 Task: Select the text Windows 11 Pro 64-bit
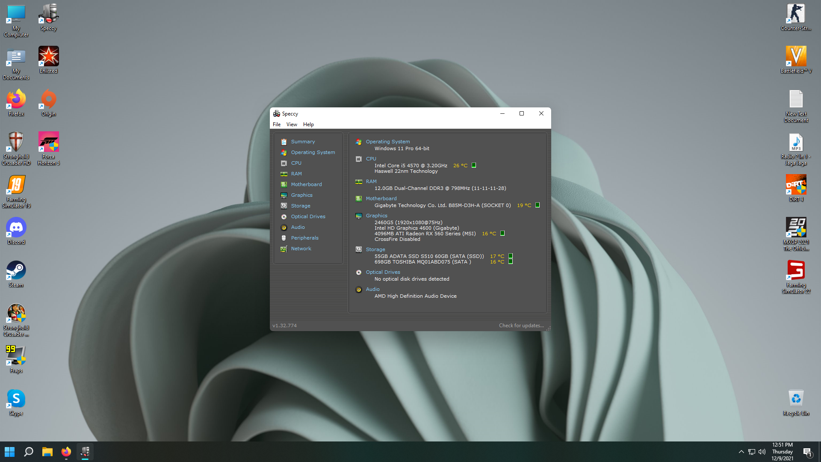(x=402, y=148)
